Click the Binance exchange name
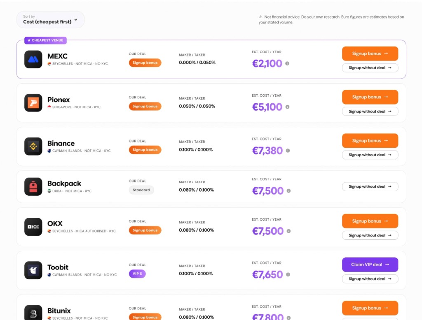 pyautogui.click(x=61, y=143)
